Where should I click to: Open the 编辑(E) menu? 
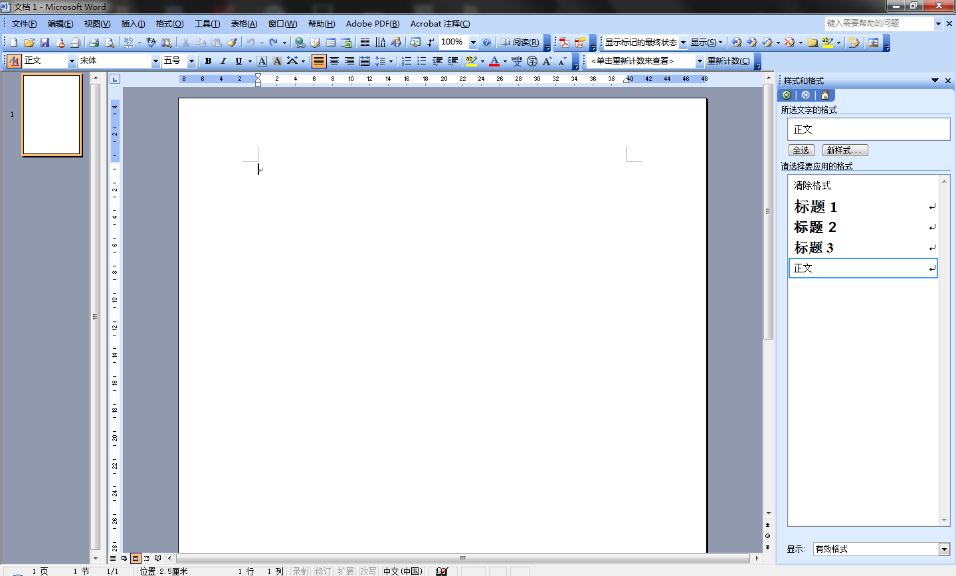pos(60,24)
